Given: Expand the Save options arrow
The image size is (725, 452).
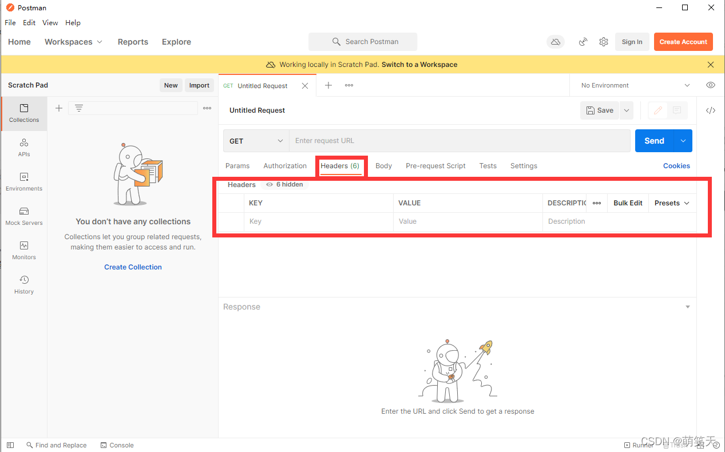Looking at the screenshot, I should click(x=627, y=110).
